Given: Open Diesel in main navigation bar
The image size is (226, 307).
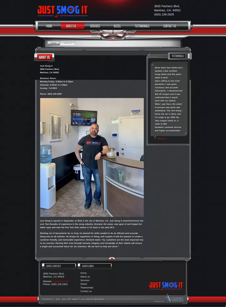Looking at the screenshot, I should 117,26.
